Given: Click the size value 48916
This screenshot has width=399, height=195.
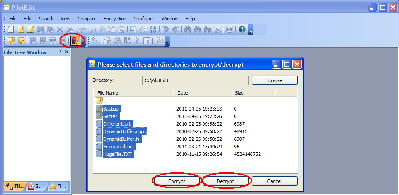Looking at the screenshot, I should (x=240, y=131).
